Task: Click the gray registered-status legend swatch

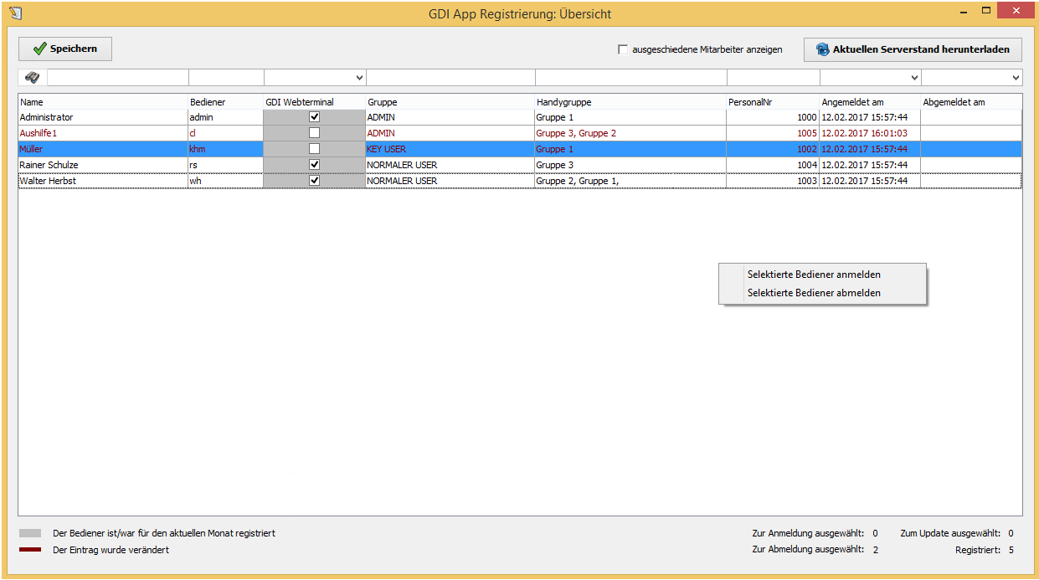Action: tap(30, 533)
